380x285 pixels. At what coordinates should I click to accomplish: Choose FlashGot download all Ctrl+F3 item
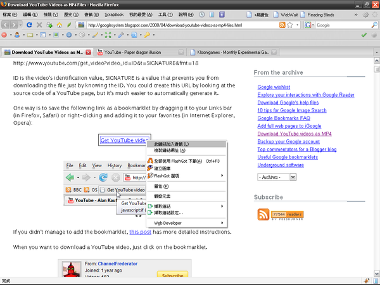(187, 161)
